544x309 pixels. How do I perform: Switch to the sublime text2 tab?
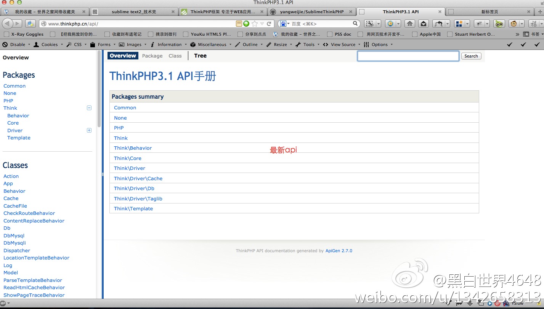pyautogui.click(x=133, y=12)
